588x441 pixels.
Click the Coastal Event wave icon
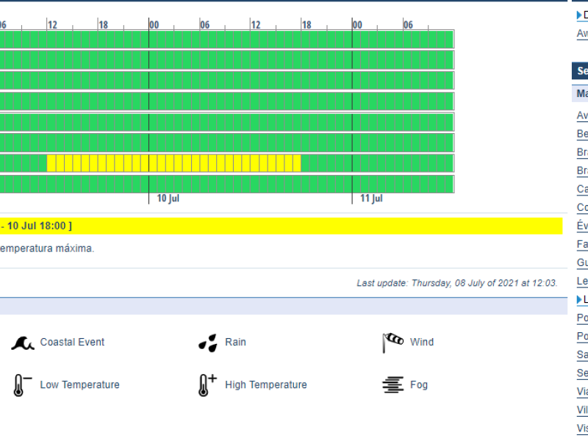pos(23,343)
